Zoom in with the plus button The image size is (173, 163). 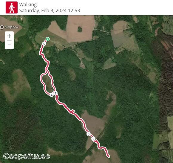tap(9, 36)
